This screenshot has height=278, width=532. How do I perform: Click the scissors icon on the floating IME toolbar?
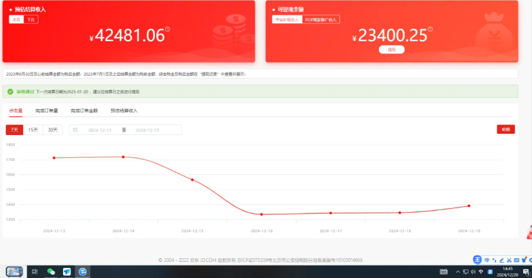pos(509,260)
